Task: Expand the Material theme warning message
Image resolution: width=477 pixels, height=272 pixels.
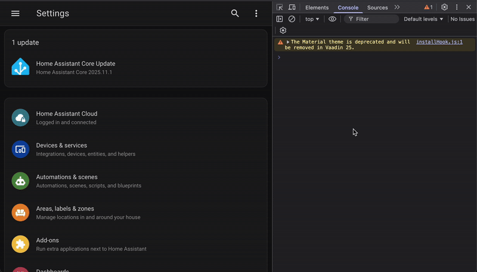Action: coord(288,42)
